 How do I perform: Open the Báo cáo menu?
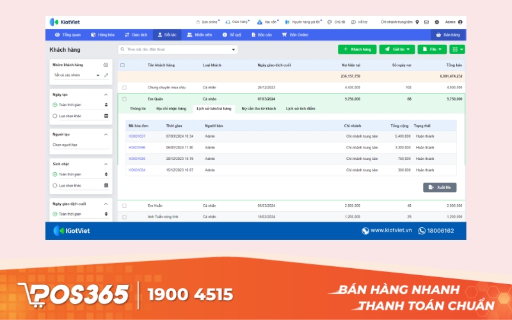pos(262,35)
